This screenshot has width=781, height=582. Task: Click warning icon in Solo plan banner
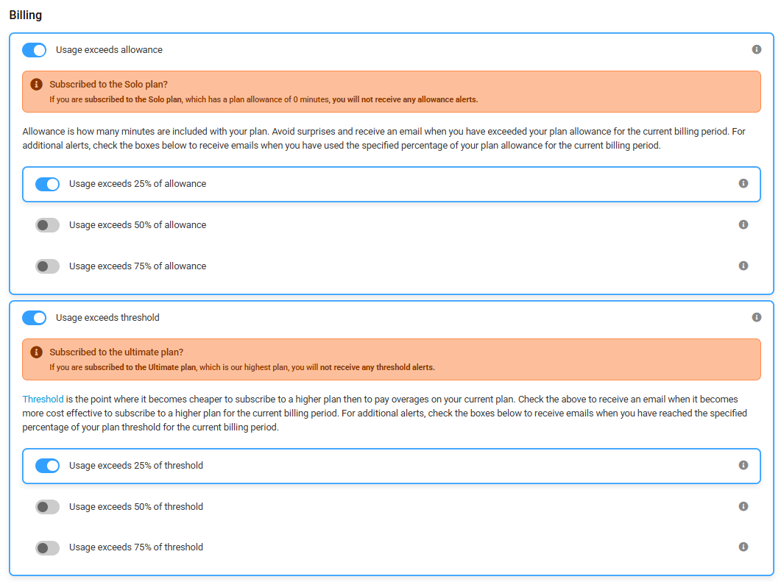point(36,84)
